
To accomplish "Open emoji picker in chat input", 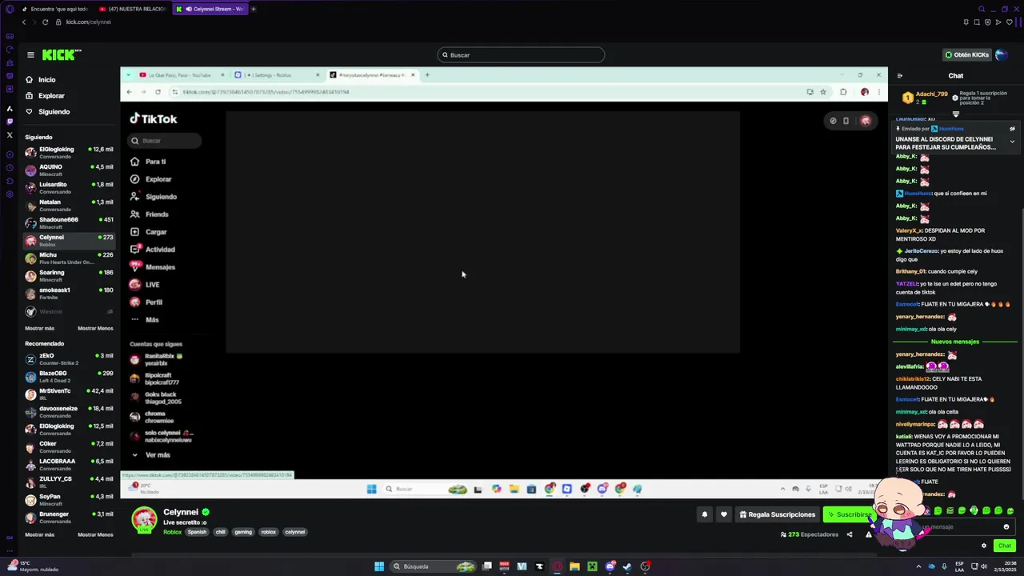I will click(x=1006, y=527).
